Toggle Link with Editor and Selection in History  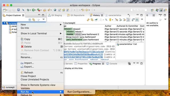[x=92, y=20]
